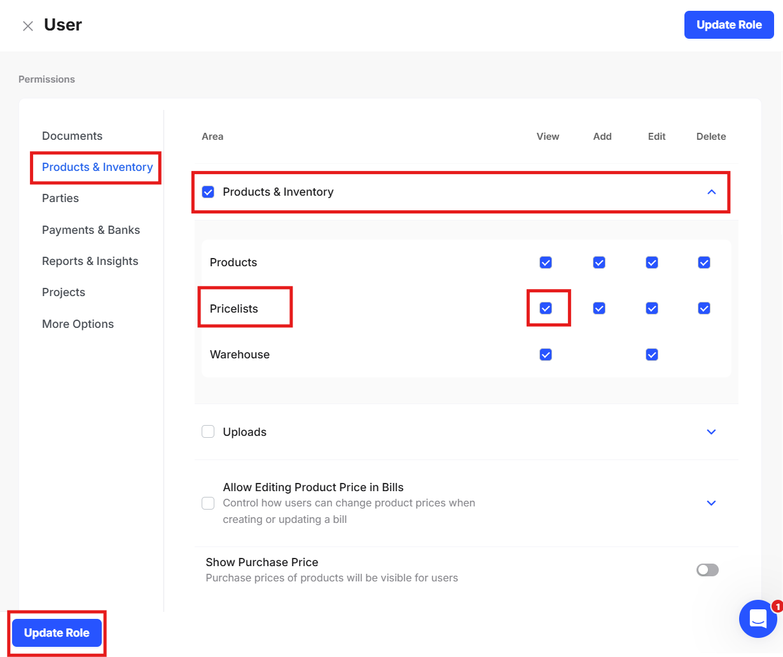Switch to Parties permissions tab
This screenshot has width=783, height=657.
pyautogui.click(x=60, y=198)
